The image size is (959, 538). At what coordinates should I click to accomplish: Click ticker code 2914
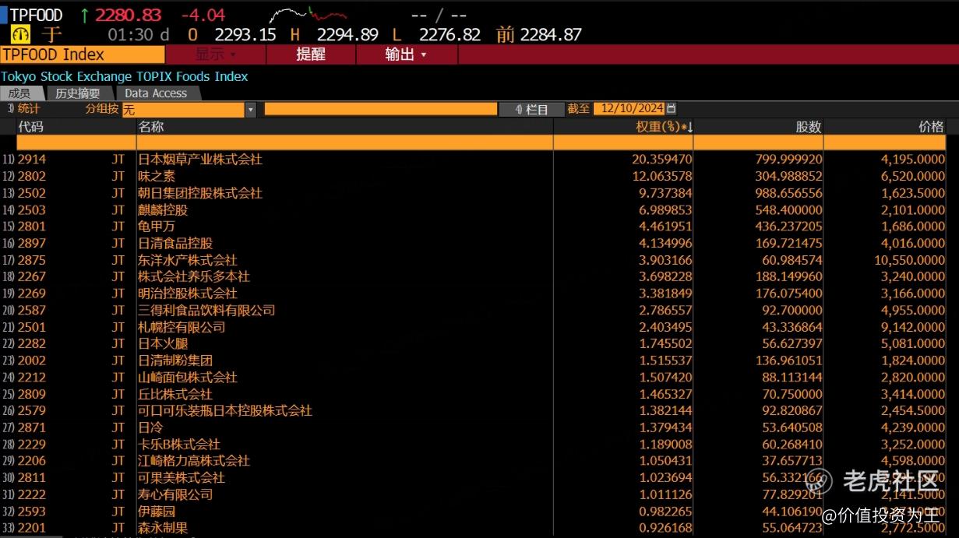point(32,159)
